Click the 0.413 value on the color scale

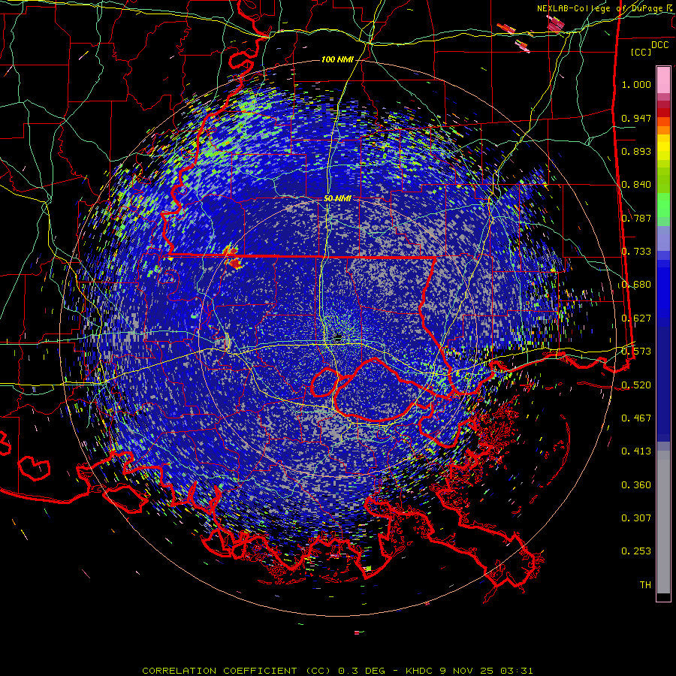pyautogui.click(x=636, y=451)
